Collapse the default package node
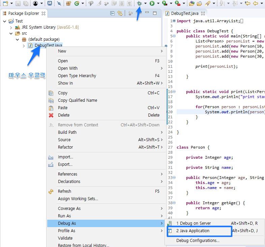Screen dimensions: 265x247 18,39
